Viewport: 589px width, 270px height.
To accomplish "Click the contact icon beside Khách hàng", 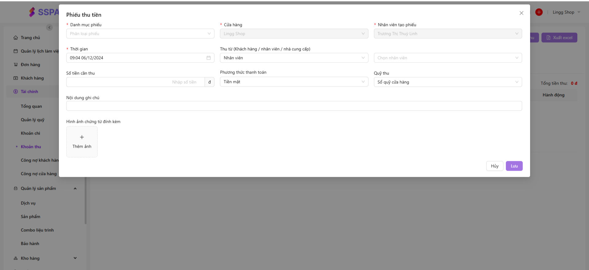I will click(x=16, y=78).
